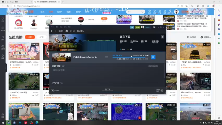This screenshot has width=222, height=125.
Task: Select the 全部 filter under 在线直播
Action: pyautogui.click(x=30, y=37)
